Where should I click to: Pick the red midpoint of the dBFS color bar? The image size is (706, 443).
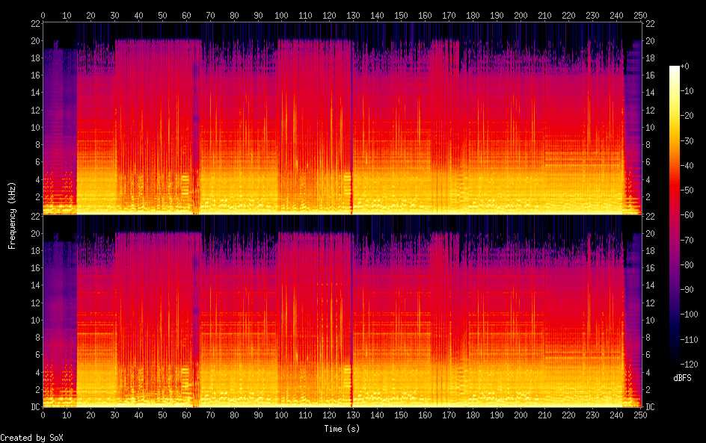point(675,217)
